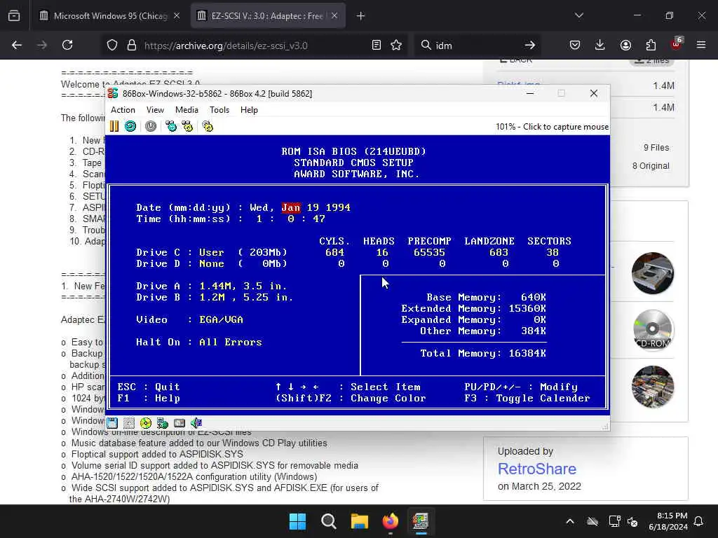Toggle reader view icon
This screenshot has width=718, height=538.
(x=376, y=46)
